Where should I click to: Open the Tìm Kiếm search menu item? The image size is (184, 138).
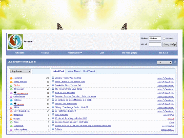coord(163,53)
